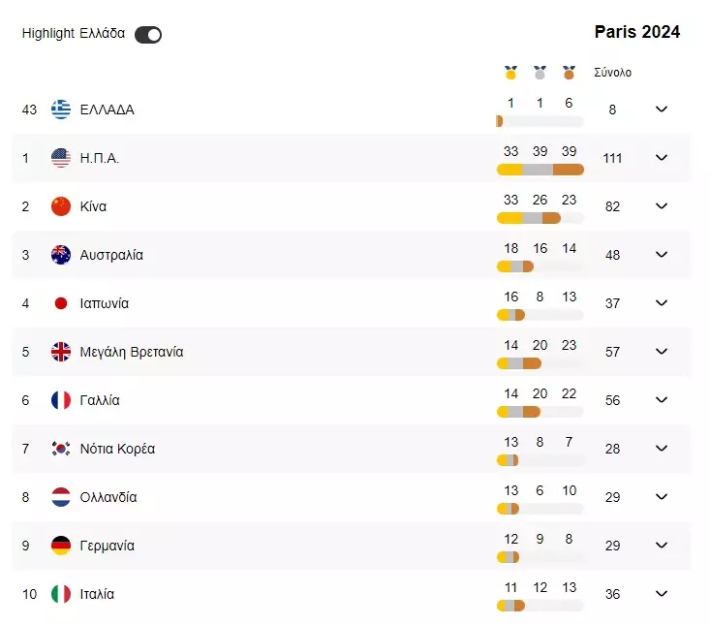Click the Ολλανδία total of 29
The height and width of the screenshot is (625, 710).
click(612, 497)
